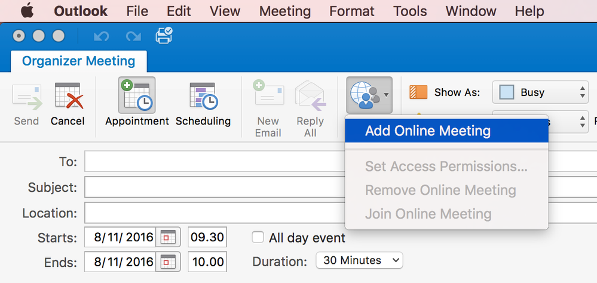
Task: Open the View menu
Action: click(225, 11)
